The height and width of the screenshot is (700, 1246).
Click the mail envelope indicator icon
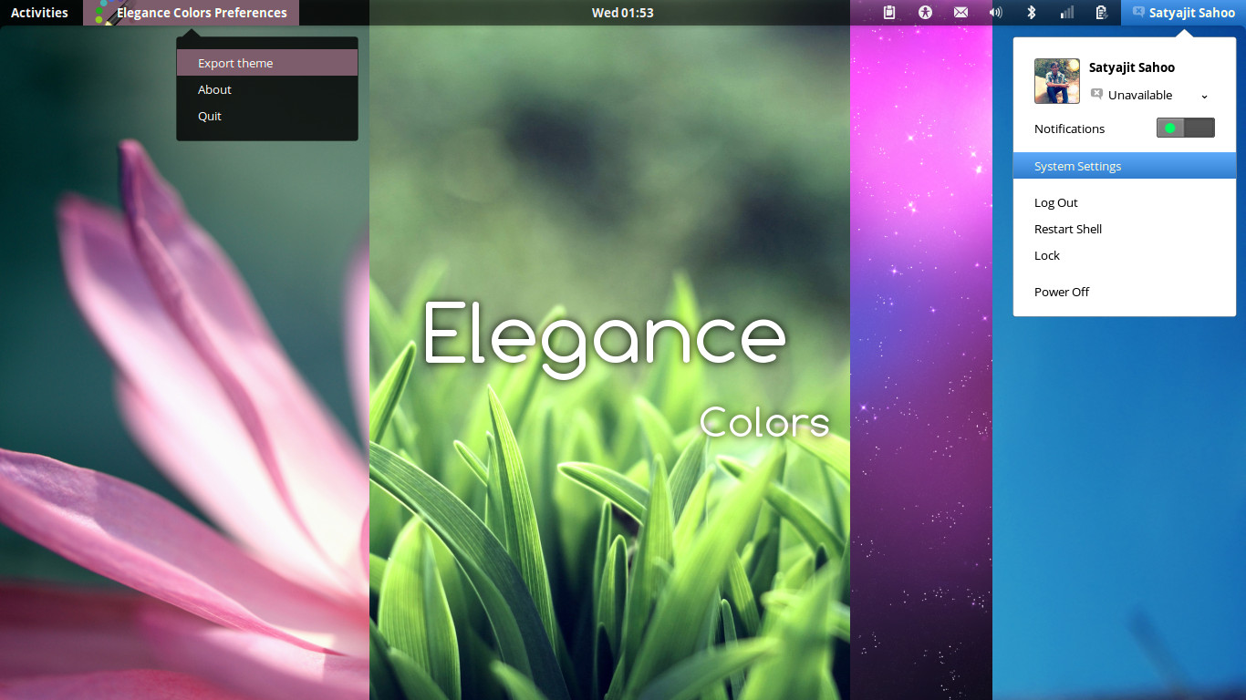tap(960, 12)
